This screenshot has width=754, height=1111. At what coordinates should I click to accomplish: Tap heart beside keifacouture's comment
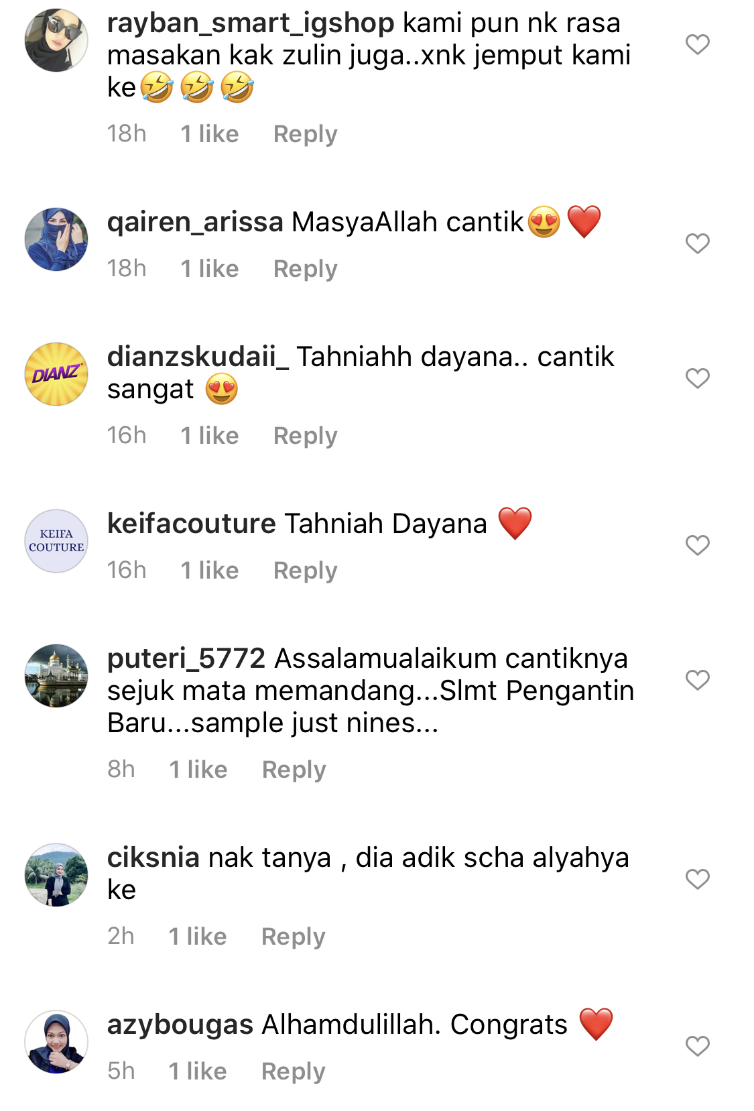tap(697, 545)
